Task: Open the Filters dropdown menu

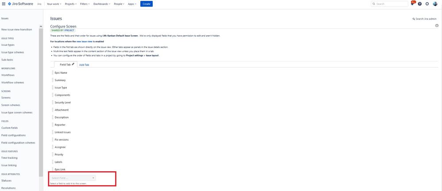Action: [x=85, y=4]
